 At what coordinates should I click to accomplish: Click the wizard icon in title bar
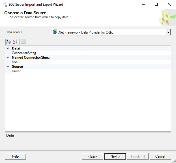point(5,4)
